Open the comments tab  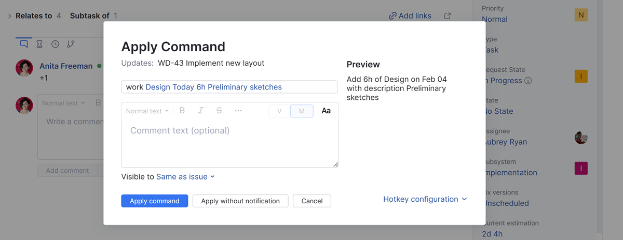tap(24, 44)
